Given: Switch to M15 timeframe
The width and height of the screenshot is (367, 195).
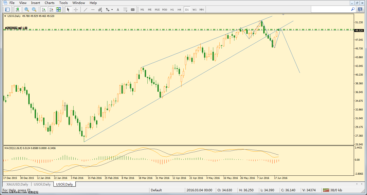Looking at the screenshot, I should [157, 10].
